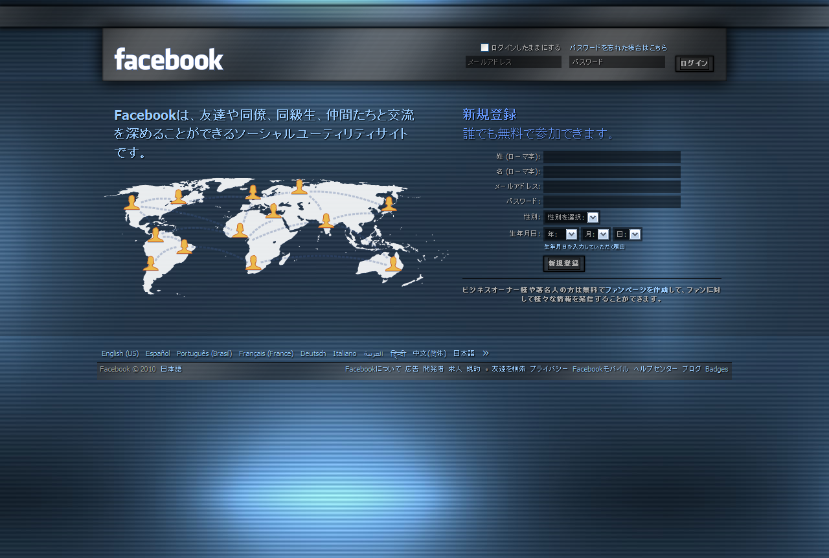Viewport: 829px width, 558px height.
Task: Open the Badges footer link
Action: [716, 369]
